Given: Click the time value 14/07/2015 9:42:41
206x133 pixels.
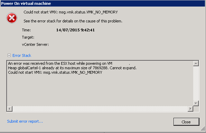Looking at the screenshot, I should [x=75, y=30].
